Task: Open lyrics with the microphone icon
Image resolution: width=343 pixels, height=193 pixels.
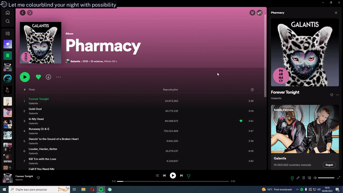Action: (298, 178)
